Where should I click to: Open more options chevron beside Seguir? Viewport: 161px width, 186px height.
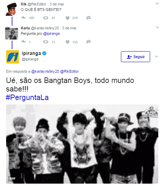point(157,56)
